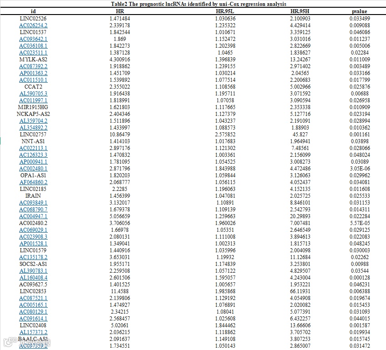The height and width of the screenshot is (350, 386).
Task: Open the AL354892.2 link
Action: [x=33, y=127]
